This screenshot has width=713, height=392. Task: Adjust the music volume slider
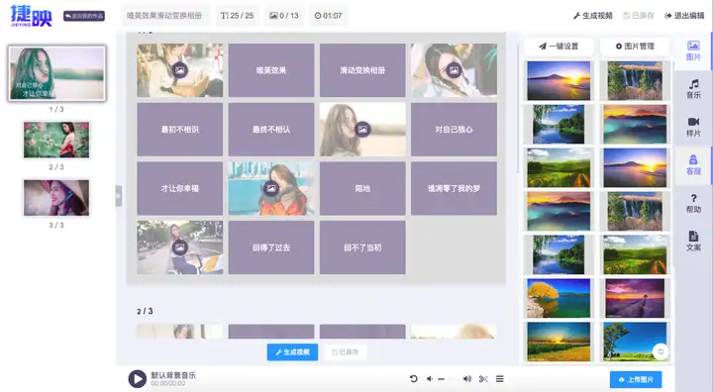[448, 379]
